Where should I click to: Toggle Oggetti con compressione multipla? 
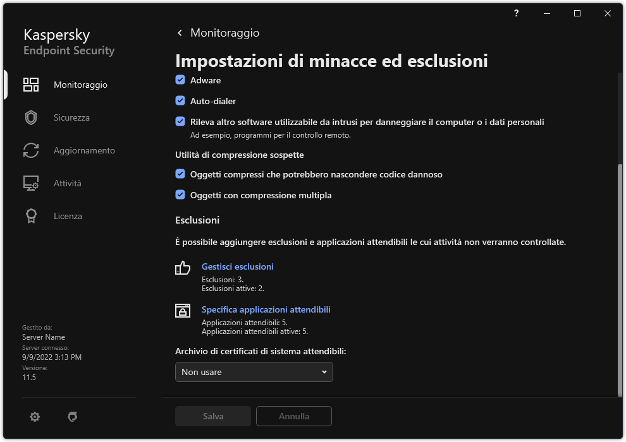(180, 194)
